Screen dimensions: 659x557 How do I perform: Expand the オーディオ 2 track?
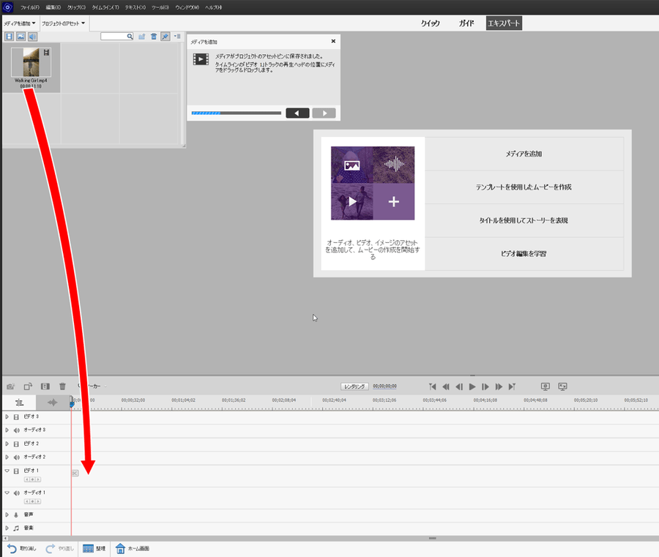click(7, 457)
